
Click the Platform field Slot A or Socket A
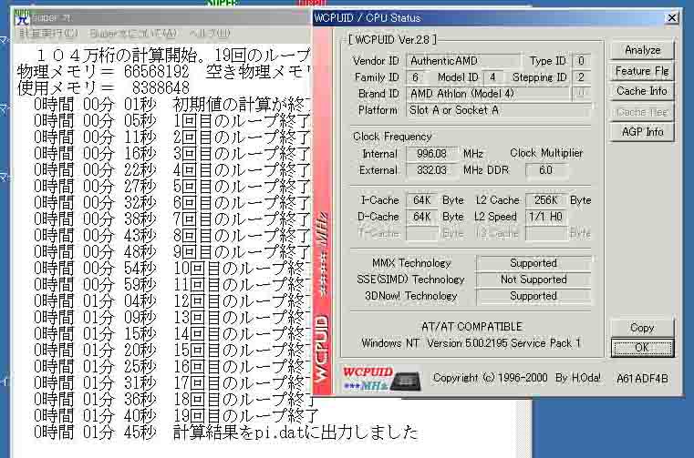[x=498, y=110]
